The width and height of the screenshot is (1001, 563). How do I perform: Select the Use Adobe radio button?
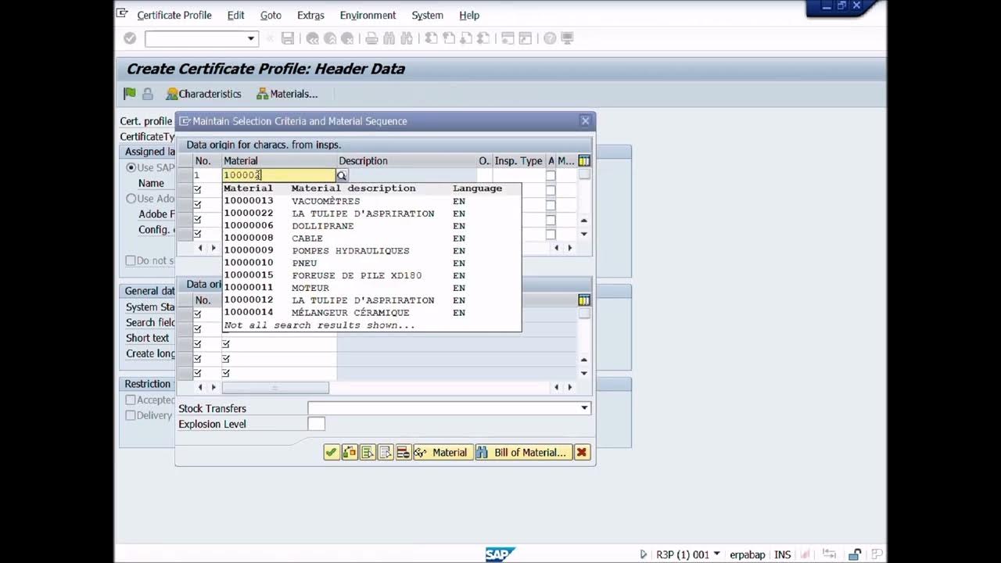[x=131, y=199]
